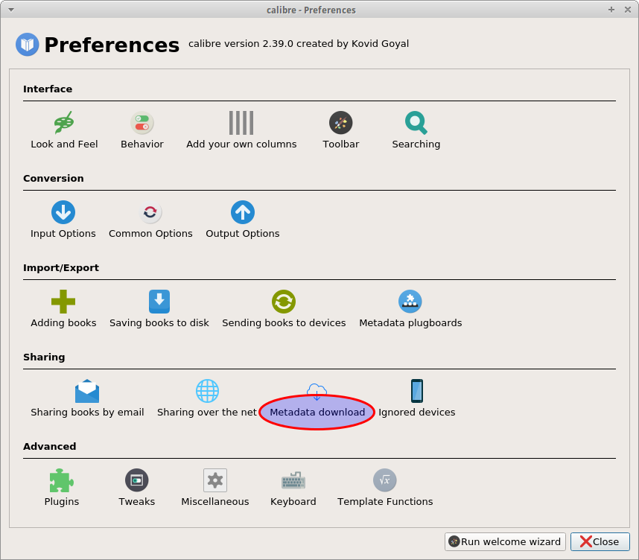639x560 pixels.
Task: Open the Behavior settings icon
Action: pos(142,123)
